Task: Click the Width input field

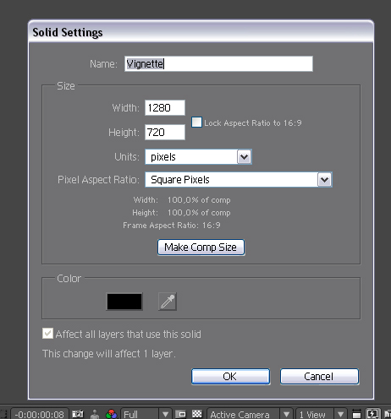Action: tap(165, 107)
